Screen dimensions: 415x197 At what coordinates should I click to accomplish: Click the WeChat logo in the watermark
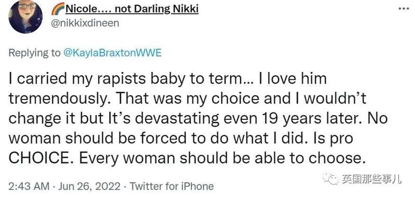330,179
